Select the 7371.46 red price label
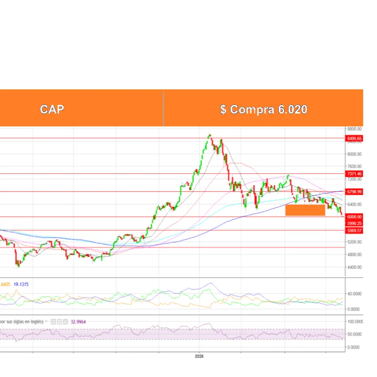Viewport: 377px width, 377px height. [354, 174]
